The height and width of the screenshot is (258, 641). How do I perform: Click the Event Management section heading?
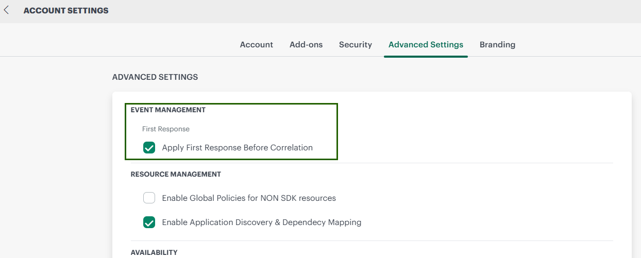[168, 110]
